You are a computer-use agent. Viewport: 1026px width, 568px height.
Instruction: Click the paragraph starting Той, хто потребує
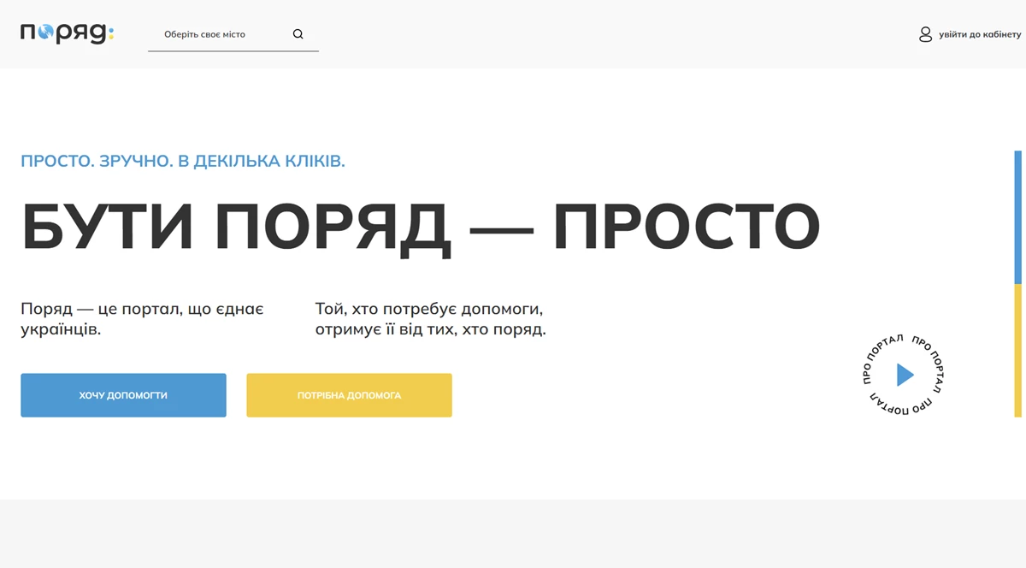point(429,318)
